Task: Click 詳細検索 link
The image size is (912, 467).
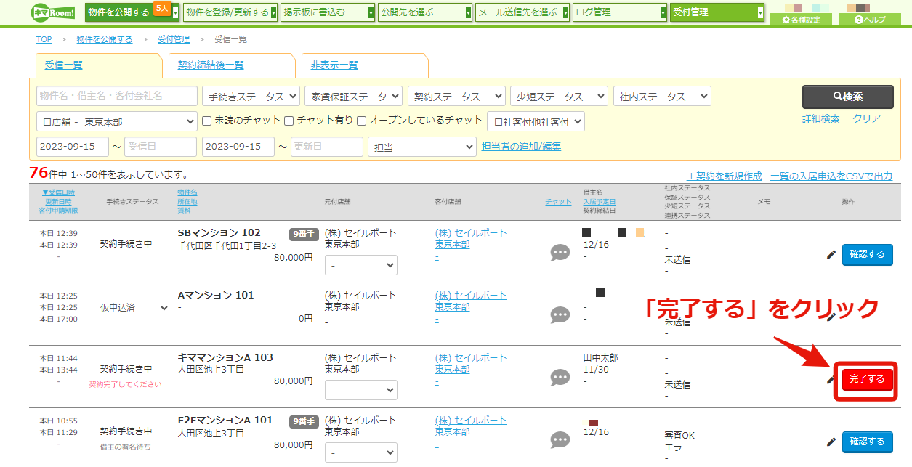Action: [x=820, y=119]
